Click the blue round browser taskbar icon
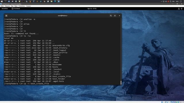The height and width of the screenshot is (103, 184). (x=9, y=1)
